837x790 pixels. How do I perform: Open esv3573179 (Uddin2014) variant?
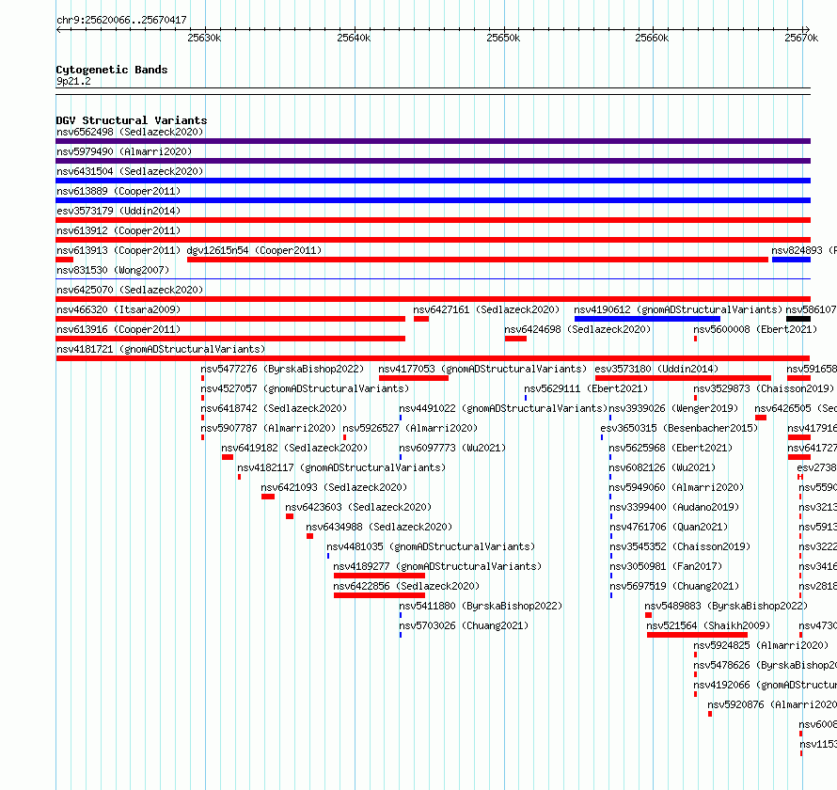118,211
